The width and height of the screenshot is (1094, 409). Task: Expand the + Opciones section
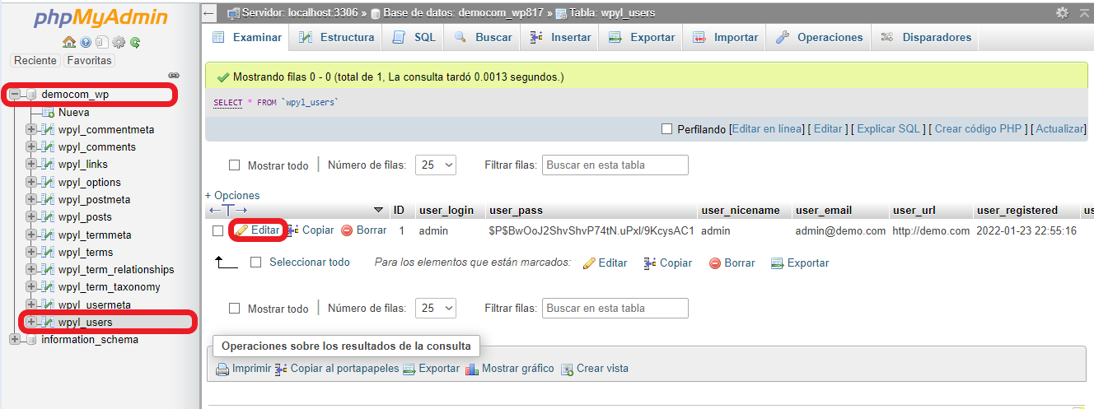pyautogui.click(x=232, y=196)
